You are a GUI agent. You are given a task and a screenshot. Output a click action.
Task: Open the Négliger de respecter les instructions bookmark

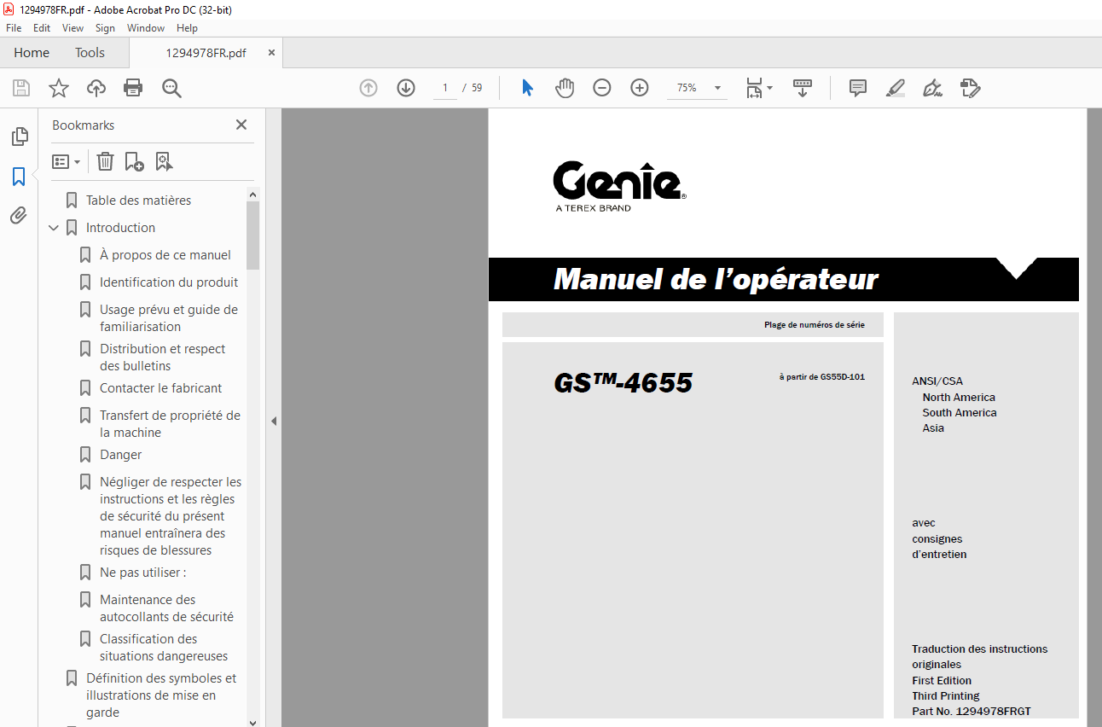[171, 516]
